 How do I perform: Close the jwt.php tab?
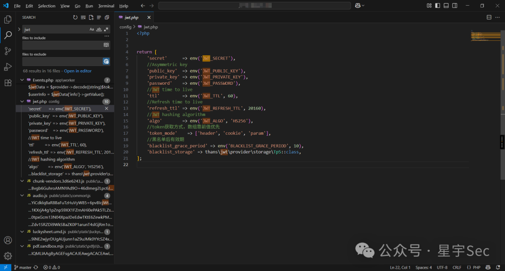(149, 17)
